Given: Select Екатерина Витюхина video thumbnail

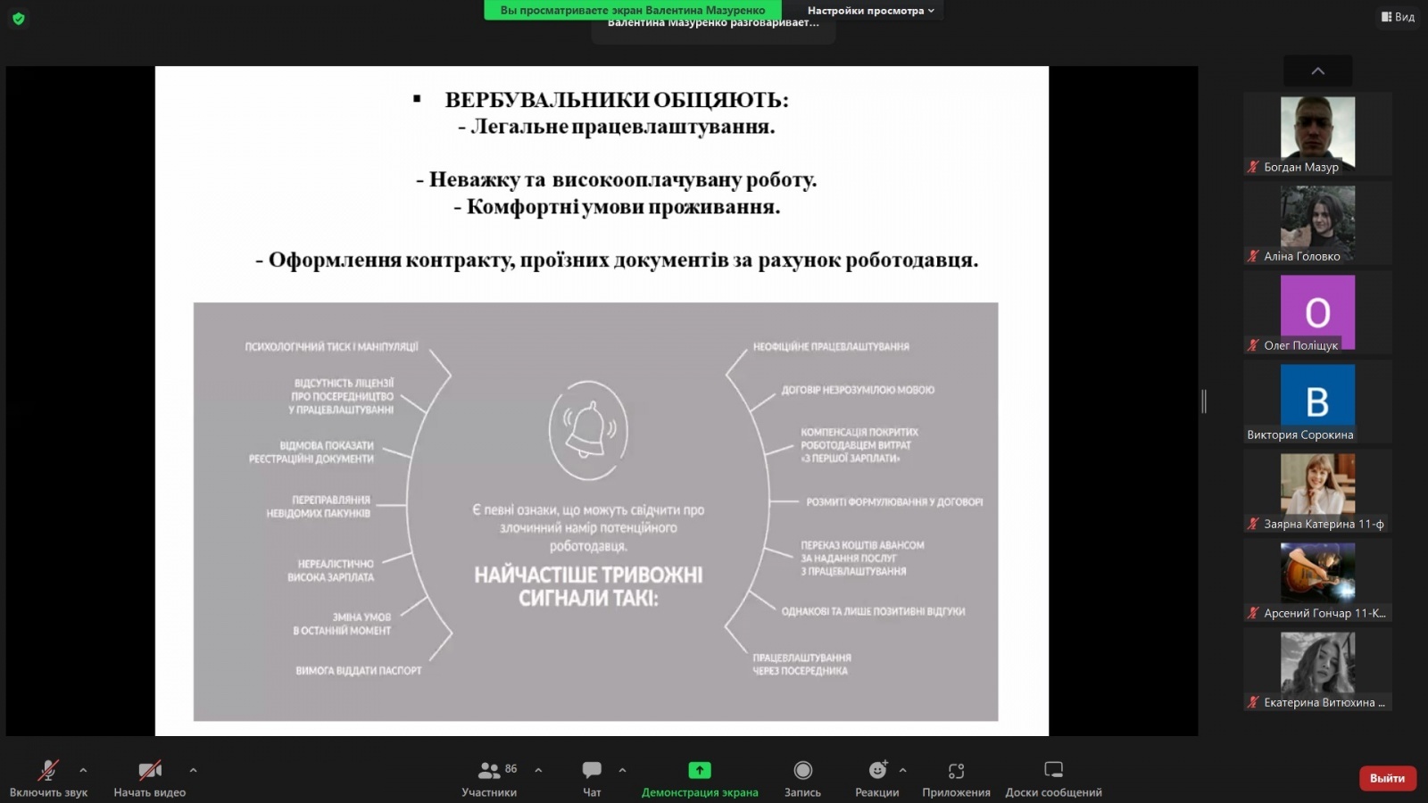Looking at the screenshot, I should [1317, 669].
